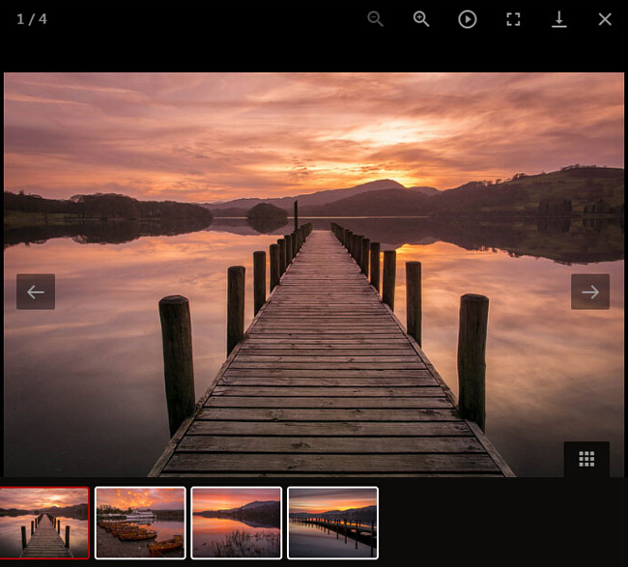628x567 pixels.
Task: Open the second thumbnail showing moored boats
Action: click(x=140, y=523)
